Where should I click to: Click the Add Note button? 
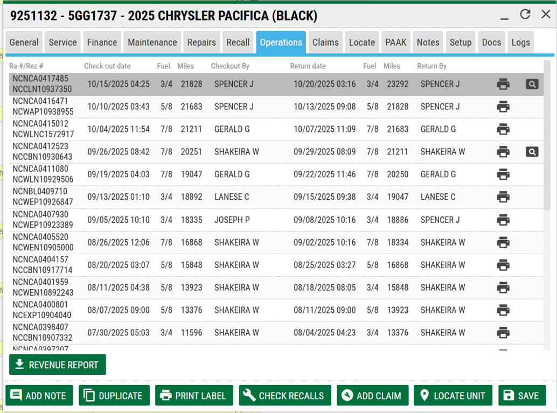pos(39,396)
